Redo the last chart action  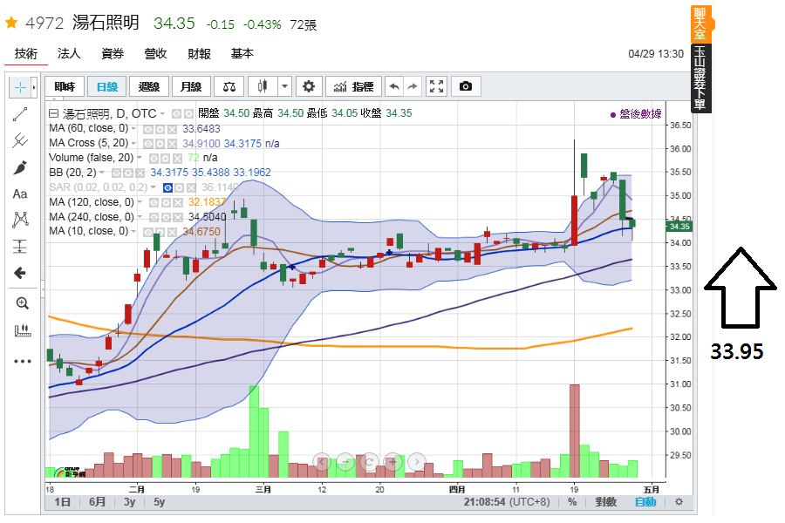[412, 86]
